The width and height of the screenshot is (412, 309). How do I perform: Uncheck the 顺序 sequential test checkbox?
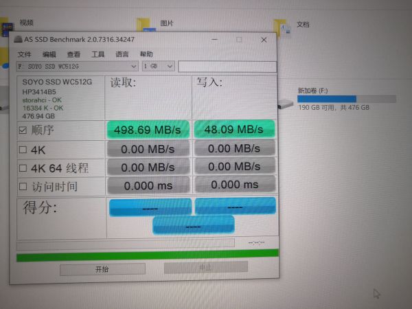[23, 130]
